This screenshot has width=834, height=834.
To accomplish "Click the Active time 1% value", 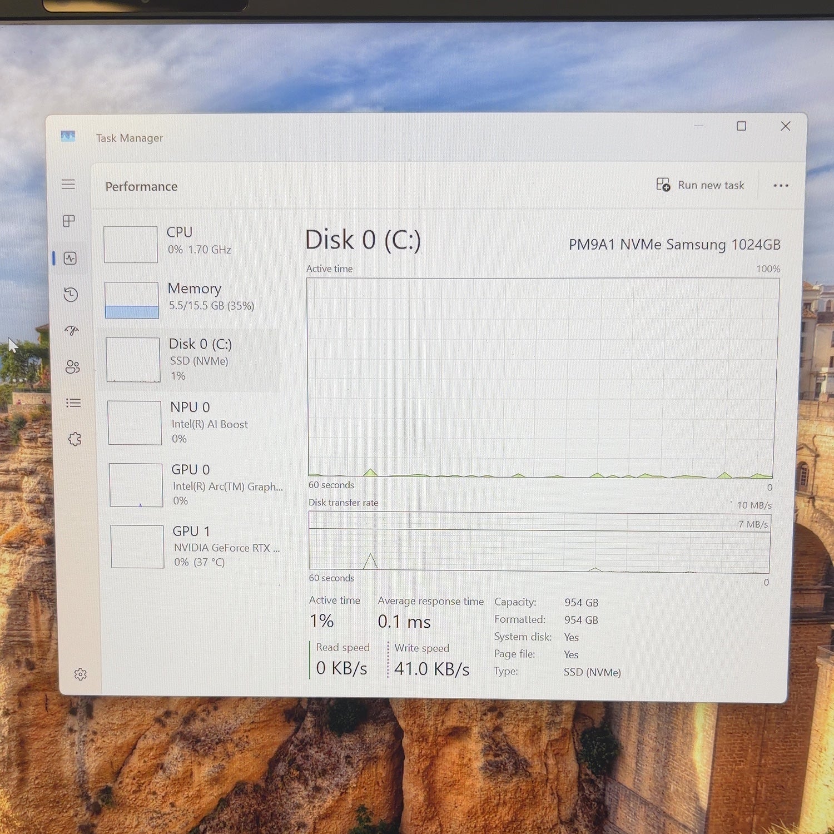I will pyautogui.click(x=321, y=620).
